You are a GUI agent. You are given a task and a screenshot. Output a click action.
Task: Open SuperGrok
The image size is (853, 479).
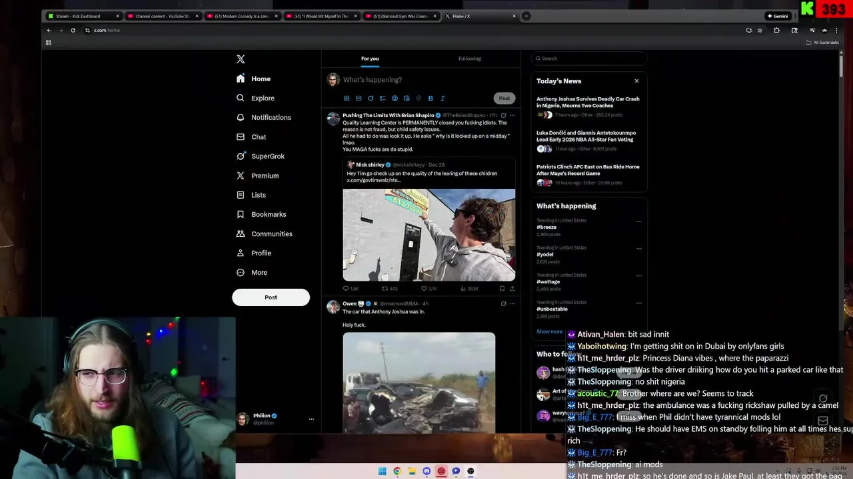point(261,156)
